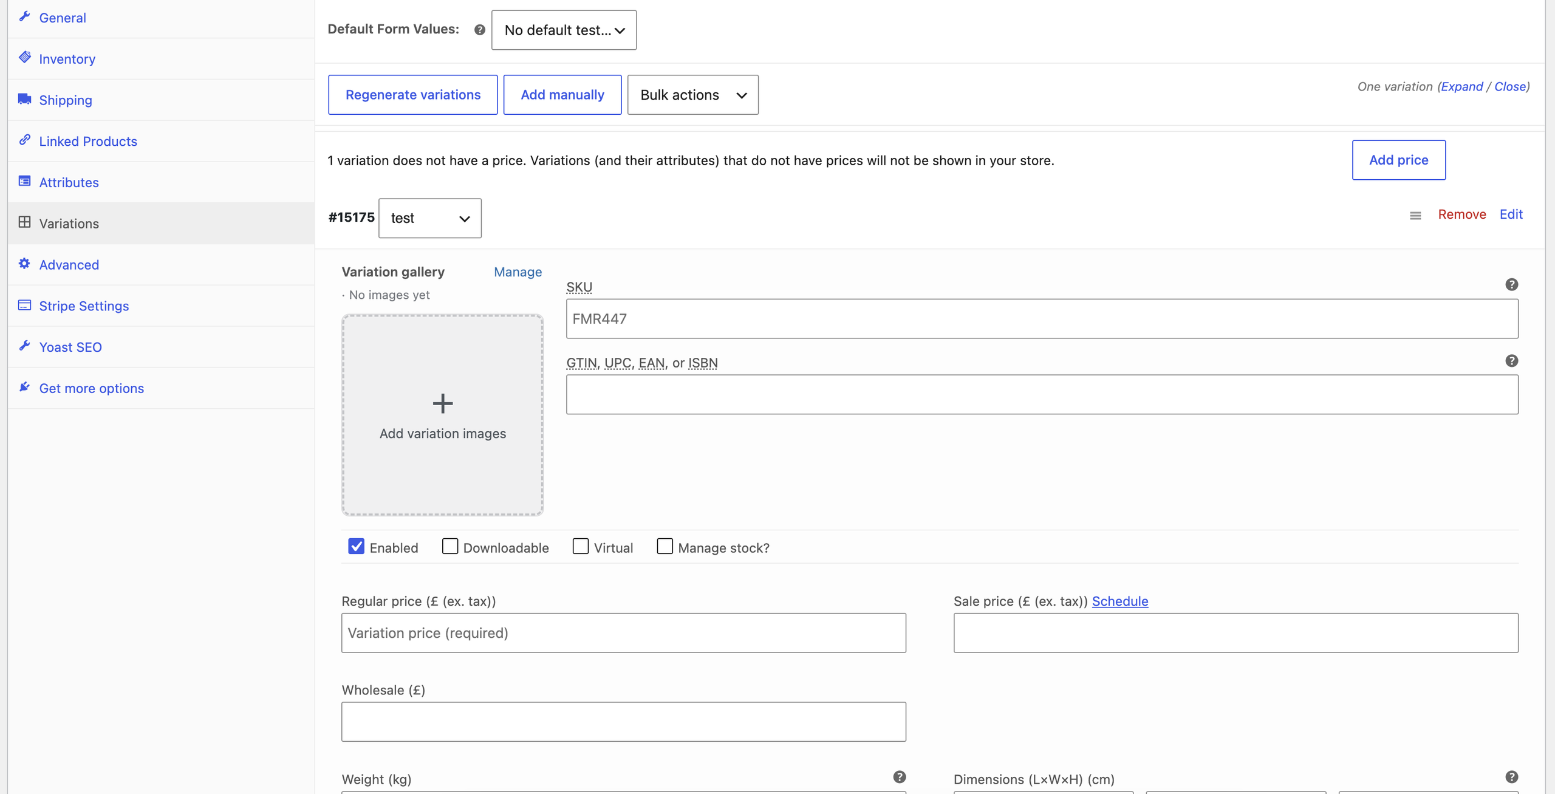Image resolution: width=1555 pixels, height=794 pixels.
Task: Click Edit link for the variation
Action: [1511, 214]
